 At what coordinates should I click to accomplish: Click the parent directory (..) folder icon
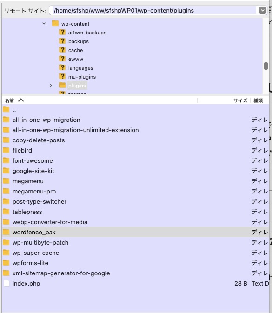pyautogui.click(x=6, y=110)
